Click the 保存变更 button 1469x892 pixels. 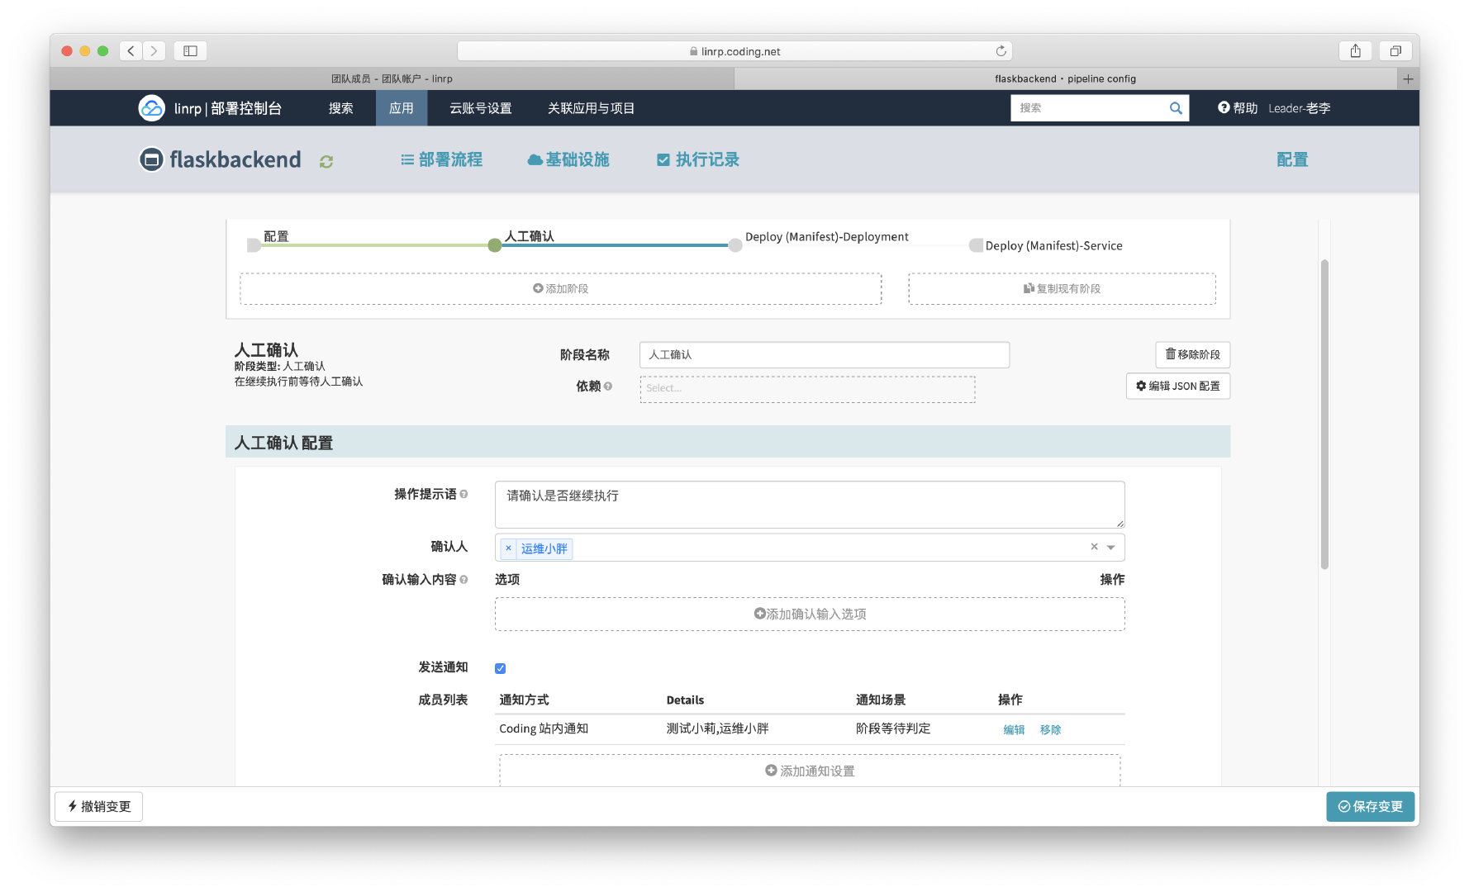coord(1370,806)
